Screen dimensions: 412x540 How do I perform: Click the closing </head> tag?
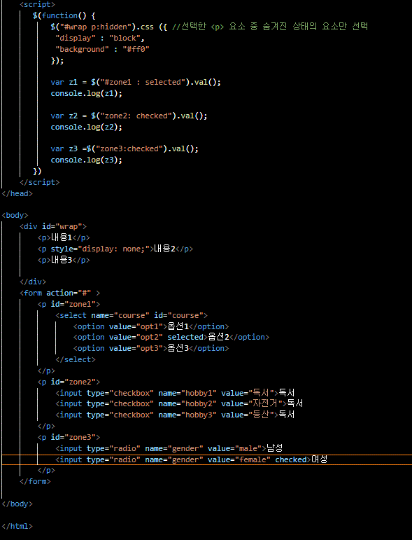(17, 193)
